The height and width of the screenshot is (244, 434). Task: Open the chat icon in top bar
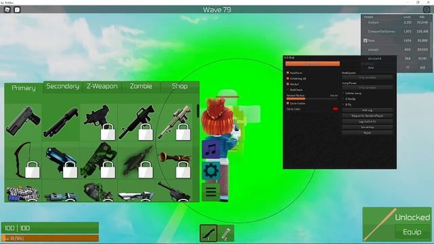click(17, 9)
